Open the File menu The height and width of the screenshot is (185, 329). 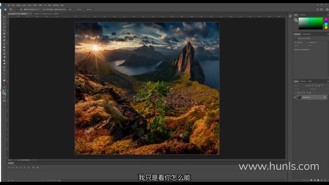click(x=9, y=5)
